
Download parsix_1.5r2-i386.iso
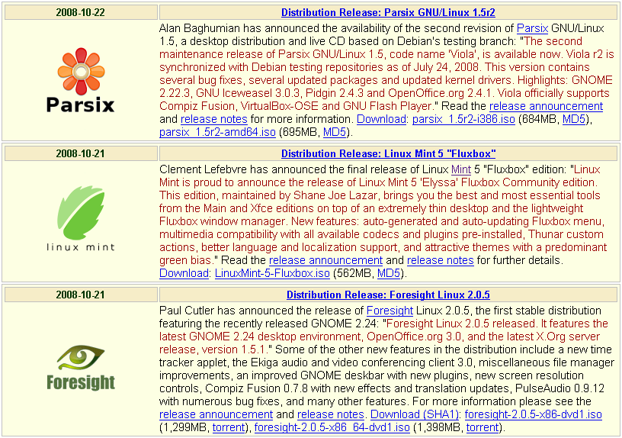pyautogui.click(x=463, y=119)
